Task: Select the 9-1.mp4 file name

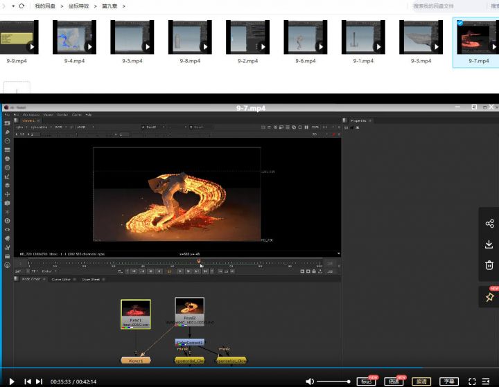Action: [x=363, y=61]
